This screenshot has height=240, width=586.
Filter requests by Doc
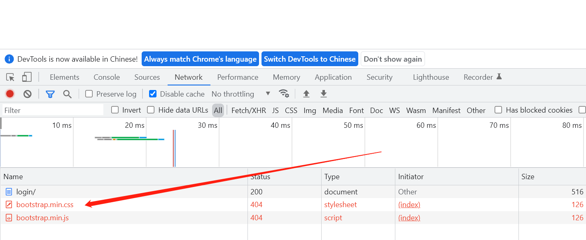point(376,110)
